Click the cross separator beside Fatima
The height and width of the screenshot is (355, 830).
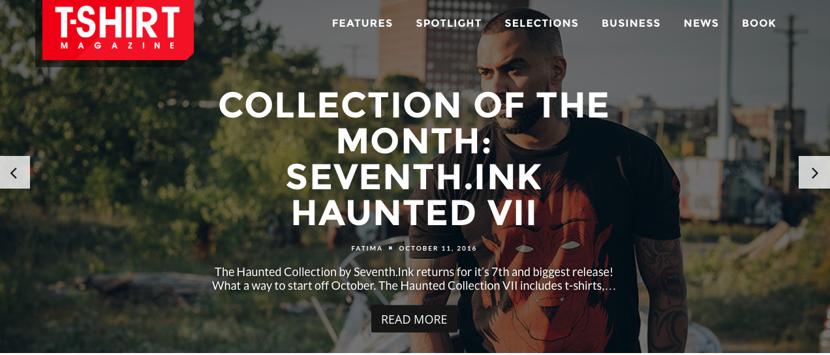tap(390, 249)
